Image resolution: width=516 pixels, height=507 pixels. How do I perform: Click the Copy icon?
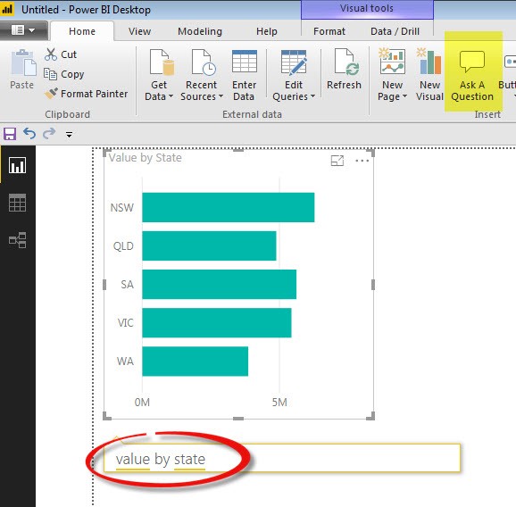click(50, 74)
